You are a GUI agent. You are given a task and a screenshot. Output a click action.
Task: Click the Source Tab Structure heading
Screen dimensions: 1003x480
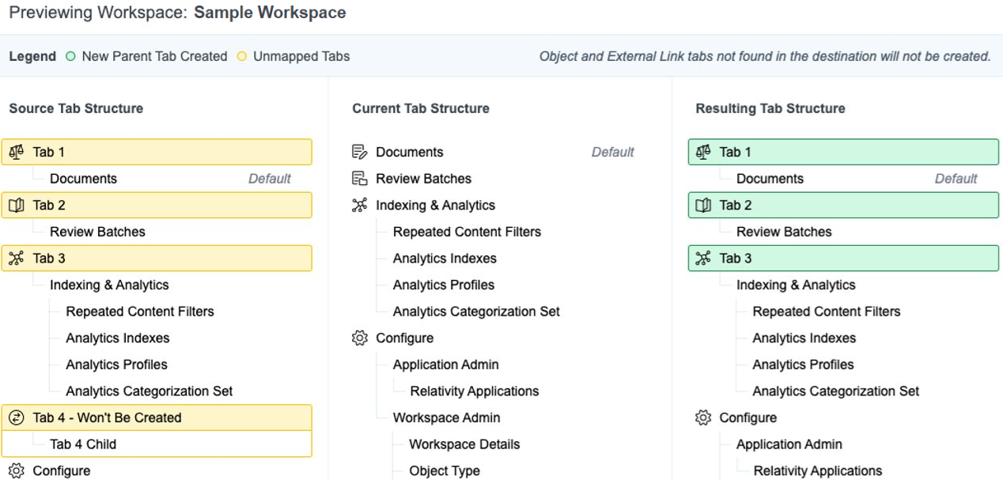76,108
